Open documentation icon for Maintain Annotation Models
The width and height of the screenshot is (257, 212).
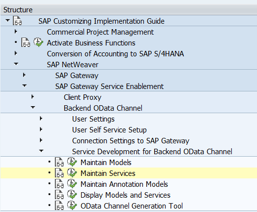click(x=59, y=184)
